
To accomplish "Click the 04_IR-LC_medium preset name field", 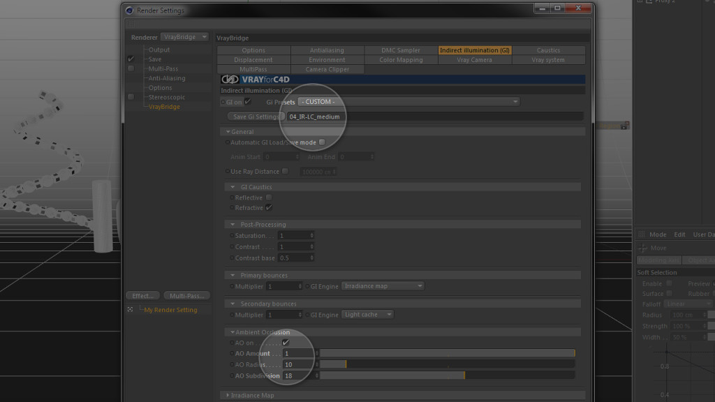I will click(x=435, y=117).
